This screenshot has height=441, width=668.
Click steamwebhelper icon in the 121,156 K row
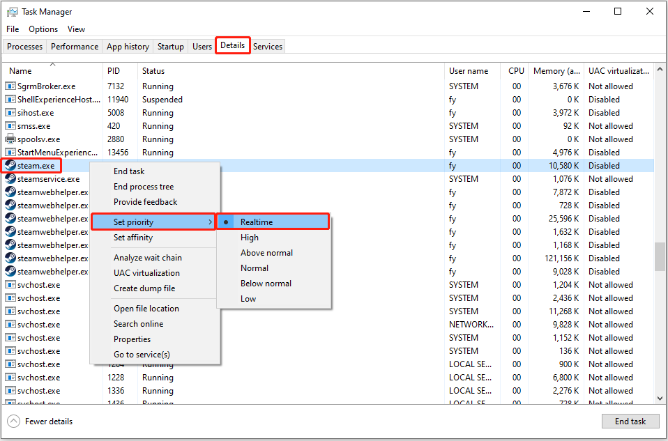(10, 258)
